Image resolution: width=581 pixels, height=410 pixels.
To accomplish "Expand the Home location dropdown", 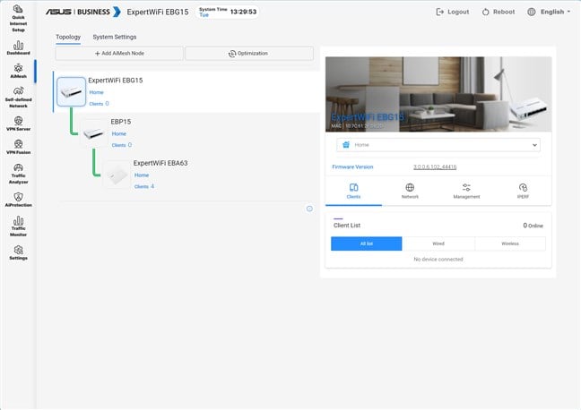I will pos(438,145).
